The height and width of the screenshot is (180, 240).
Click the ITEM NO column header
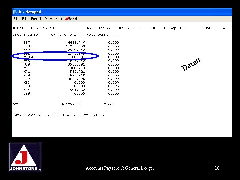coord(31,35)
